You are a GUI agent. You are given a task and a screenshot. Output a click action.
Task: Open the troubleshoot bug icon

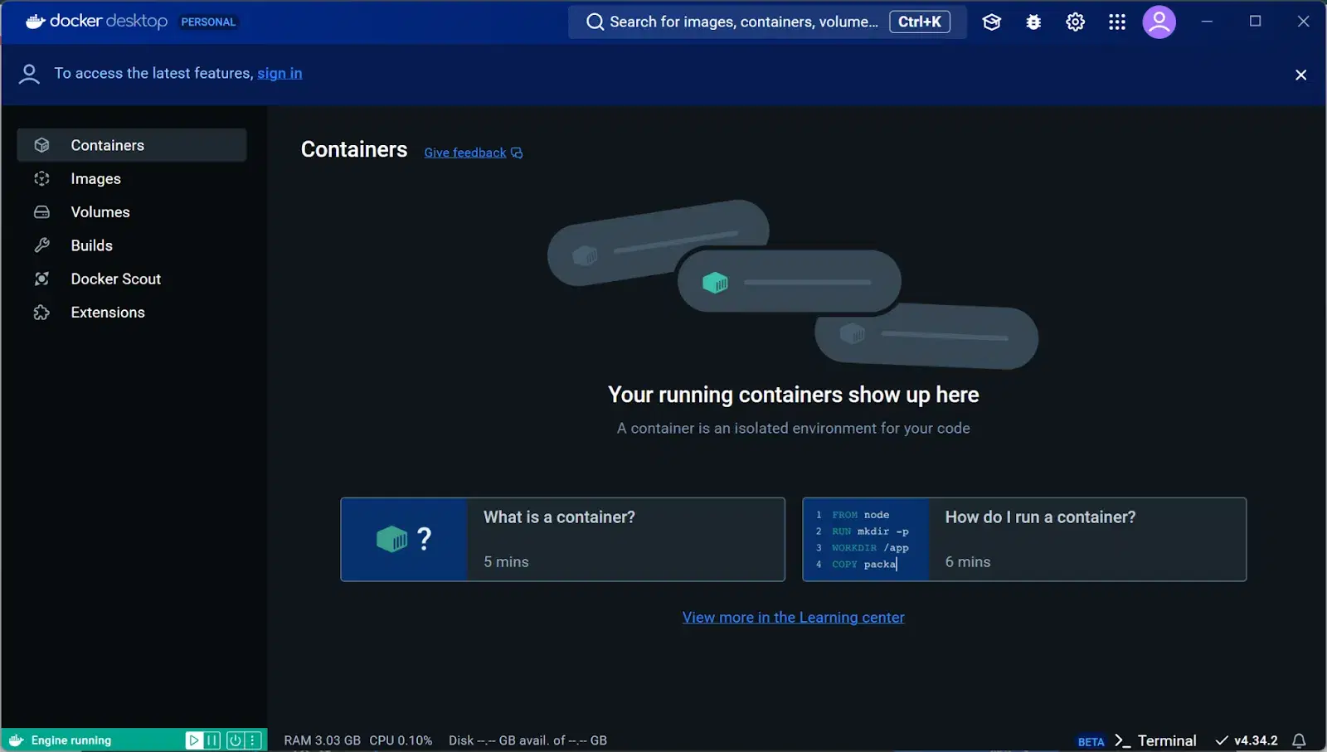tap(1033, 22)
